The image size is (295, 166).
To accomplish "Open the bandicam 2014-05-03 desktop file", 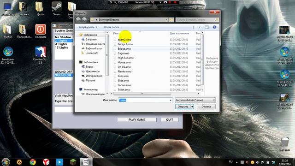I will [8, 55].
